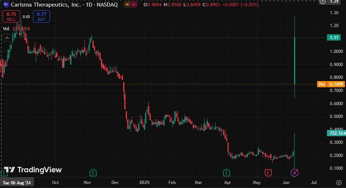Screen dimensions: 346x188
Task: Open the purple lightning event marker in June
Action: (294, 173)
